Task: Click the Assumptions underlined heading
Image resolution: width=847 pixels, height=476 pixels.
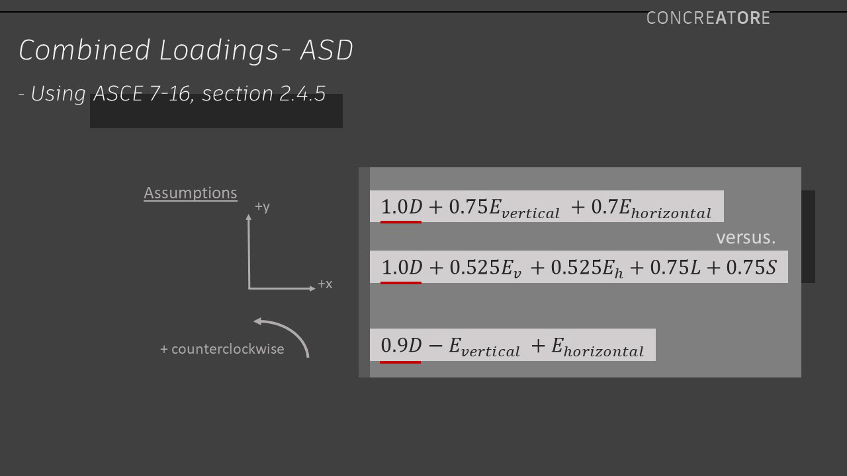Action: 191,193
